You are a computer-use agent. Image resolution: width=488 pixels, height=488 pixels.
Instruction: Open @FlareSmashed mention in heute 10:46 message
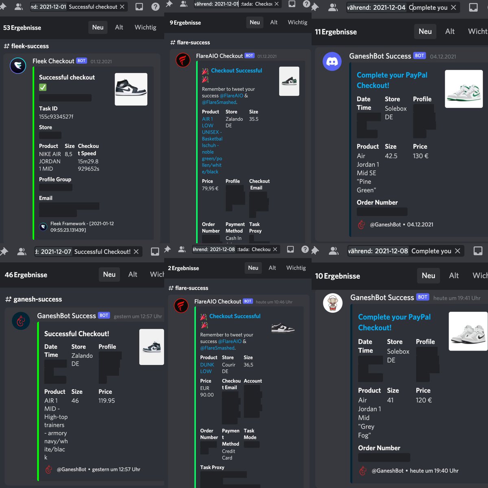(x=217, y=348)
